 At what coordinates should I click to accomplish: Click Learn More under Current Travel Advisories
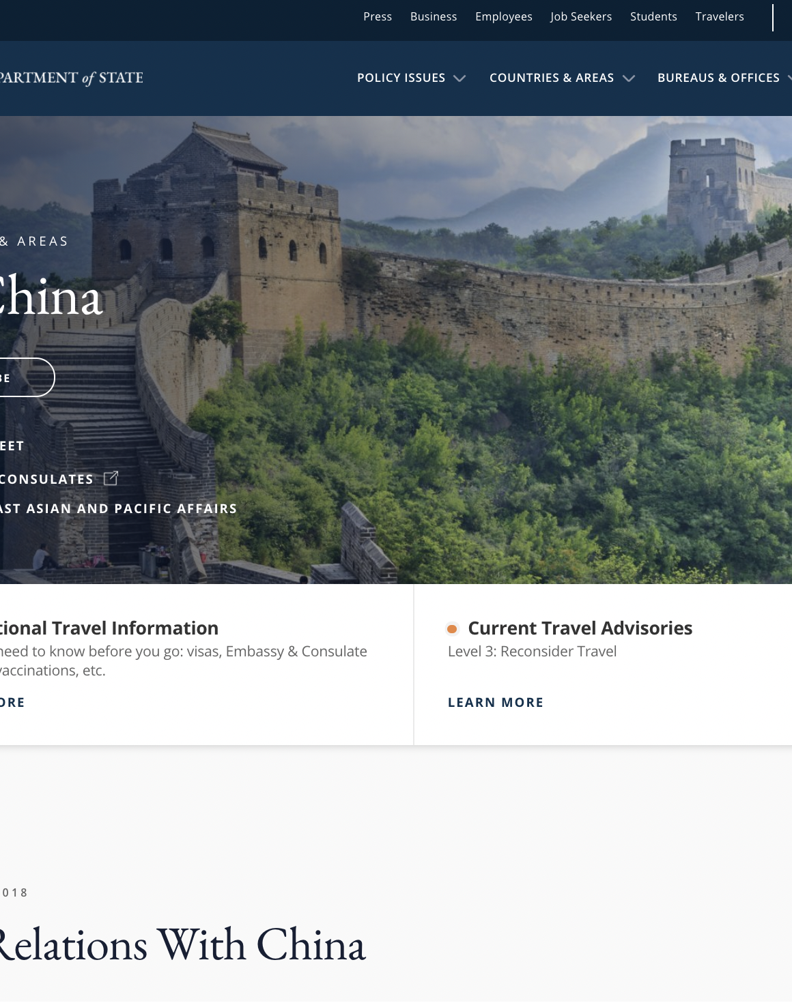coord(496,702)
